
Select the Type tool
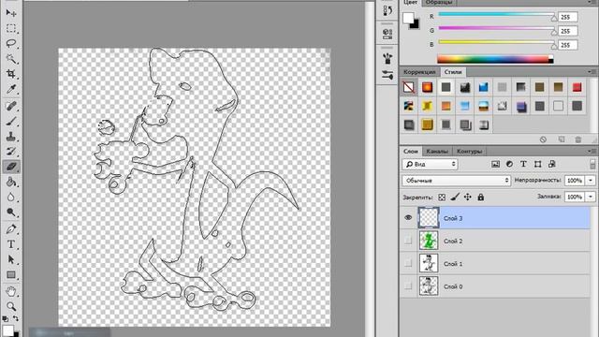10,244
